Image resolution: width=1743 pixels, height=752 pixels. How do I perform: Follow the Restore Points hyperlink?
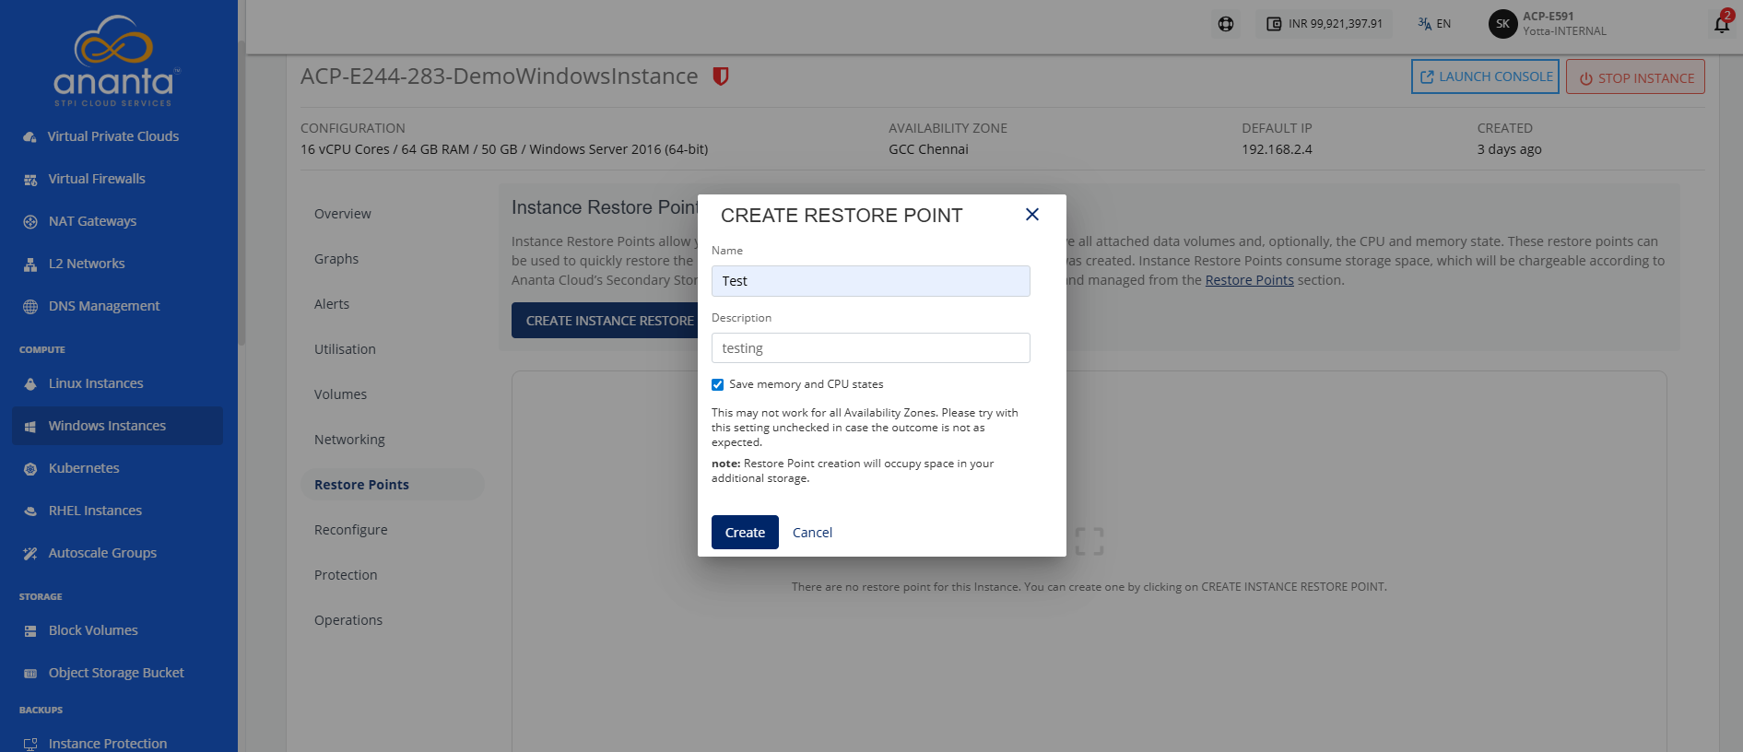[x=1249, y=280]
